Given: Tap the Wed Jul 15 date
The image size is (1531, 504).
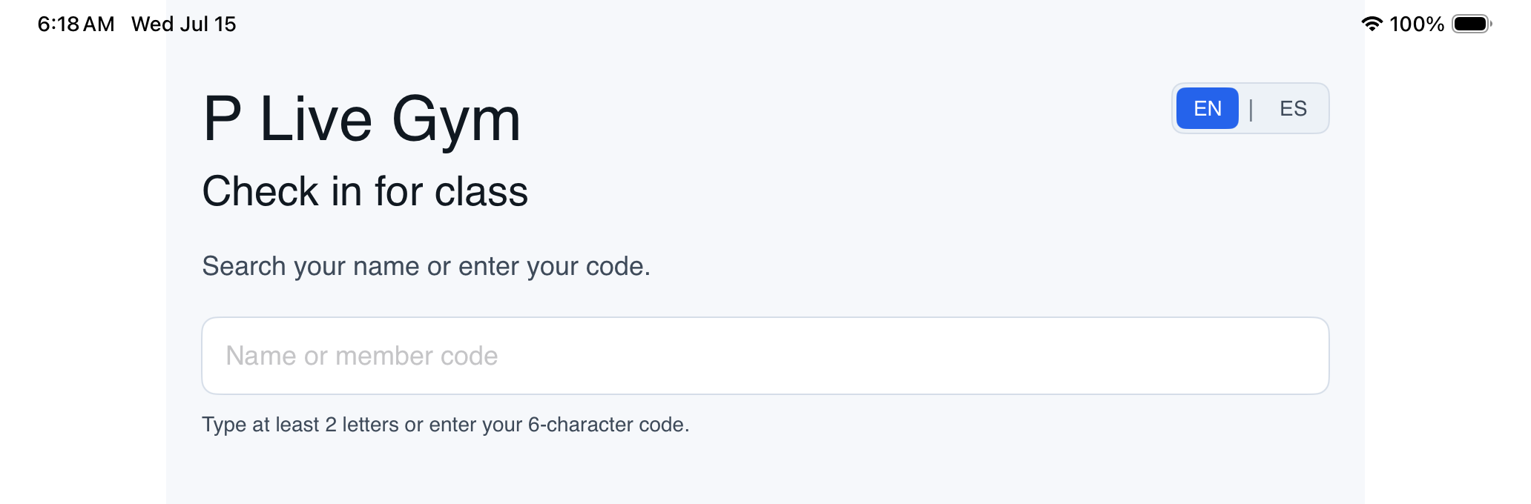Looking at the screenshot, I should point(183,24).
